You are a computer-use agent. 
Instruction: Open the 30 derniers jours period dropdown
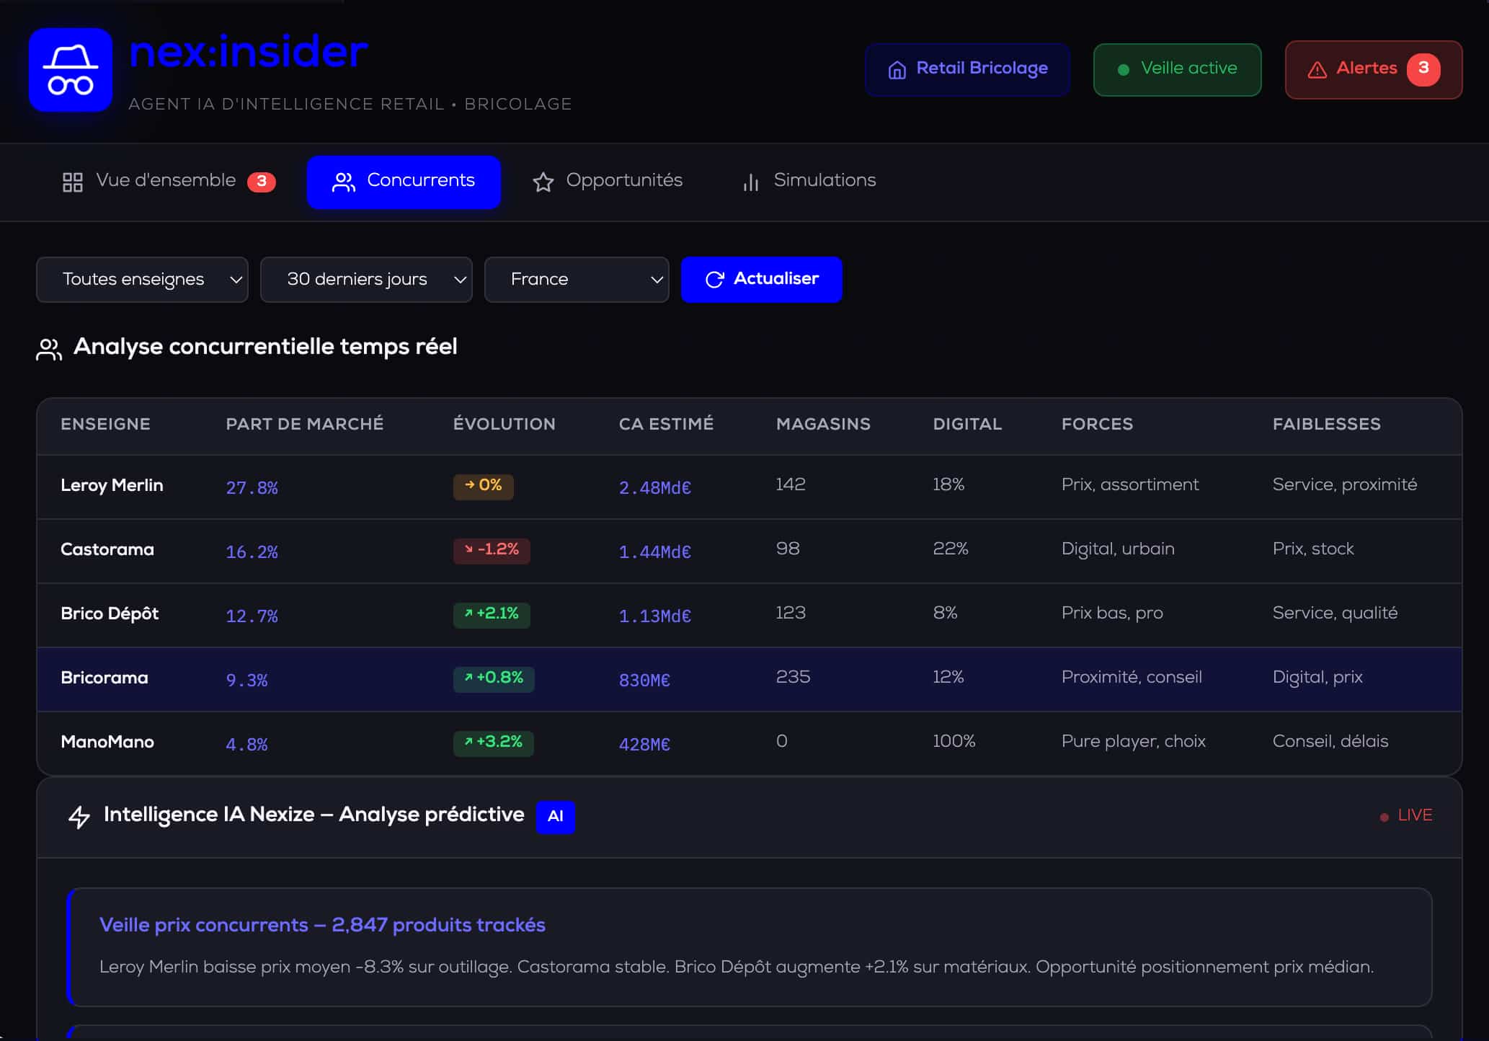(x=366, y=280)
